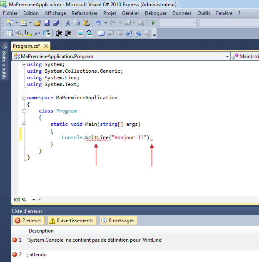The height and width of the screenshot is (262, 259).
Task: Open the 100 % zoom dropdown
Action: point(34,200)
